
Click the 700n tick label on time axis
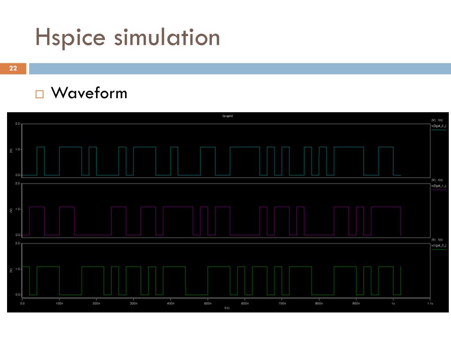click(282, 304)
